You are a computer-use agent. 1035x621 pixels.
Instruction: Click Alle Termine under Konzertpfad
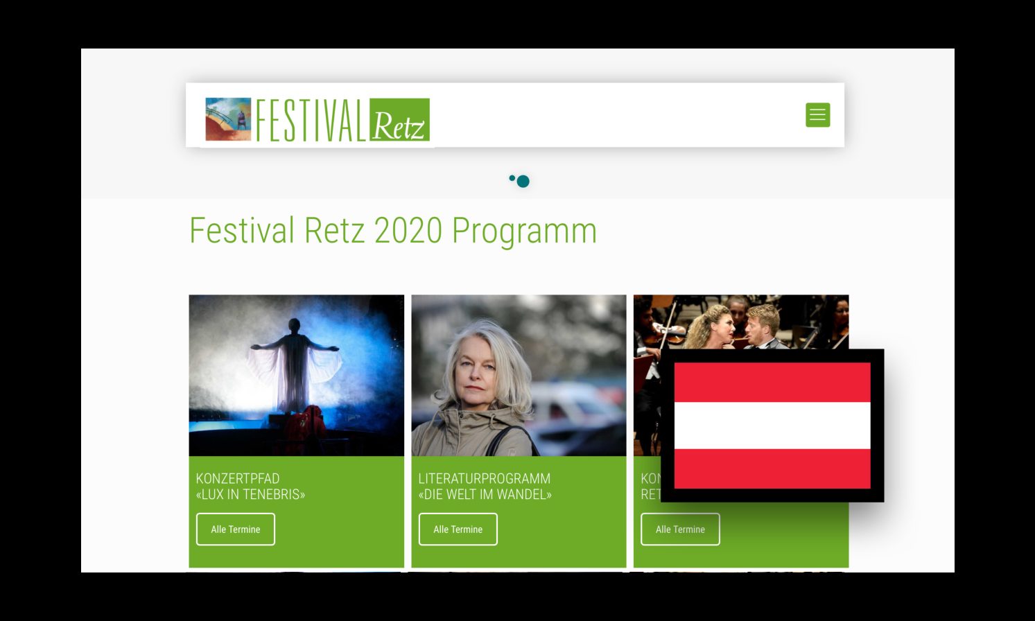[x=236, y=530]
